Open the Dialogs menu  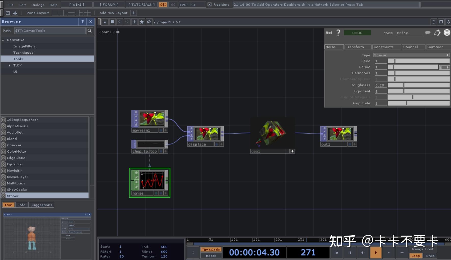pos(38,5)
